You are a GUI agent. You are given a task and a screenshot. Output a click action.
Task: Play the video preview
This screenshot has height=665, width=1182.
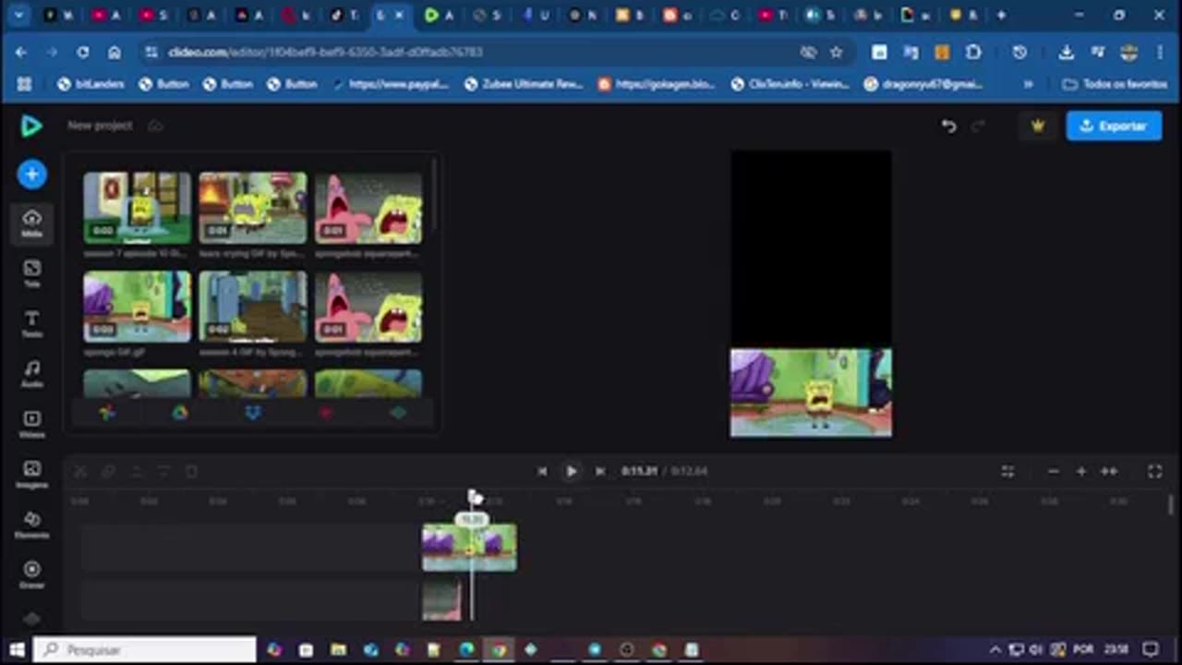(x=571, y=471)
